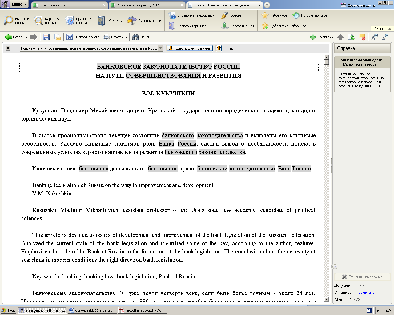This screenshot has height=315, width=394.
Task: Open metodika_2014.pdf taskbar item
Action: click(x=142, y=310)
